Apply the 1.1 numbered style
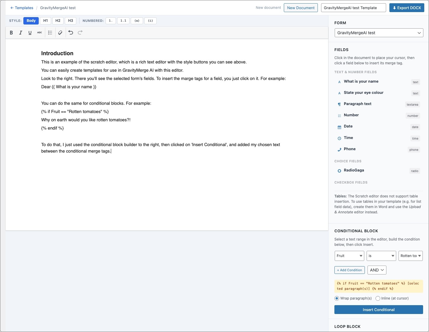This screenshot has width=429, height=332. [123, 21]
